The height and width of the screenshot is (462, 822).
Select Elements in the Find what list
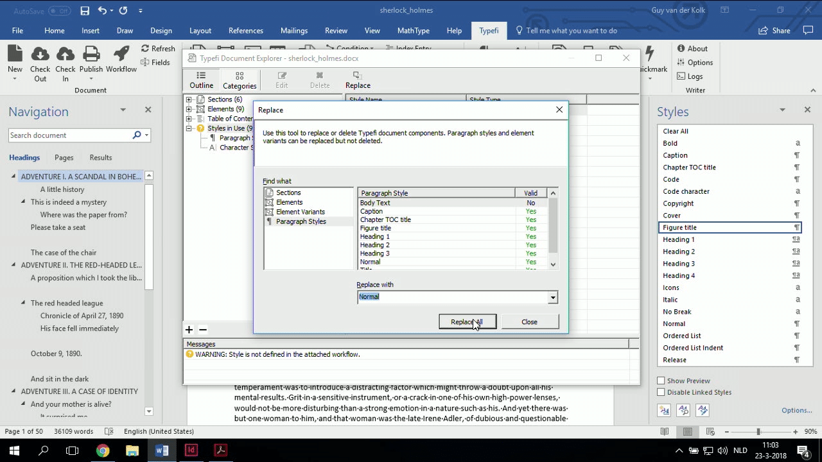[289, 202]
